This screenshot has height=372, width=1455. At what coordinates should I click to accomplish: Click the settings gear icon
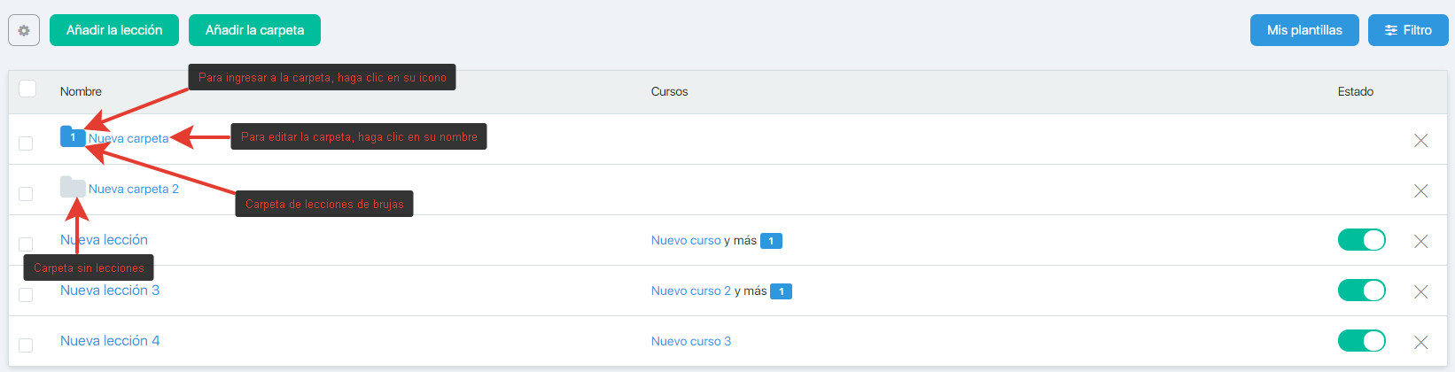[x=24, y=30]
